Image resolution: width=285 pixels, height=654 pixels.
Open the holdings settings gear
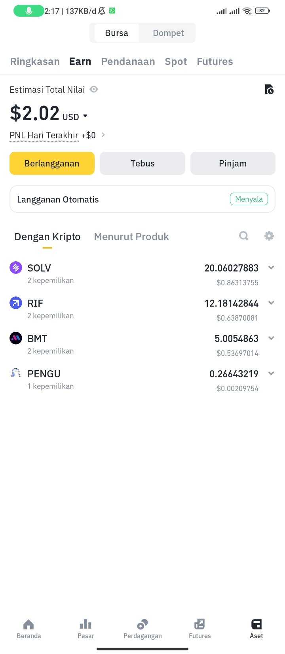pos(269,236)
